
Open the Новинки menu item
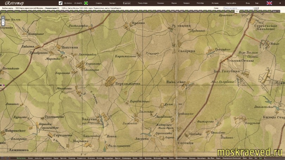160,3
